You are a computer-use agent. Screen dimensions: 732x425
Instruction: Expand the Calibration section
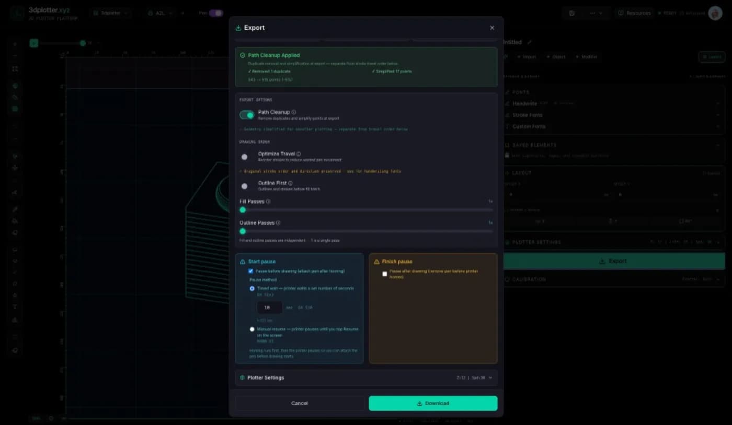click(x=614, y=279)
